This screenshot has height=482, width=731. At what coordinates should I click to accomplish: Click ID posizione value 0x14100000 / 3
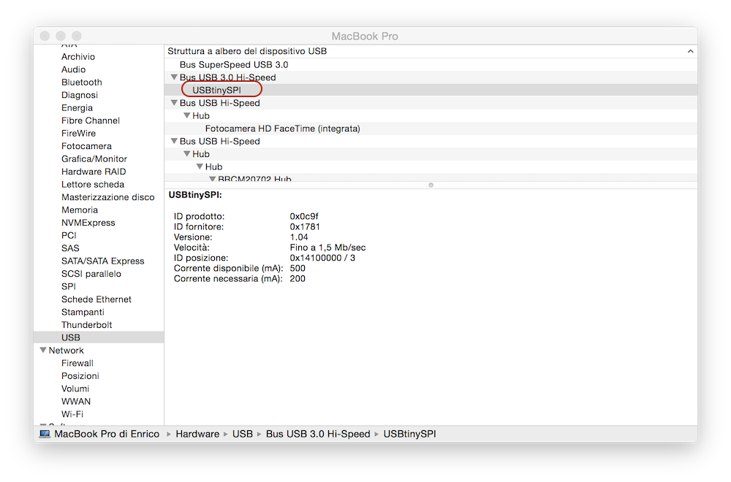(x=322, y=258)
